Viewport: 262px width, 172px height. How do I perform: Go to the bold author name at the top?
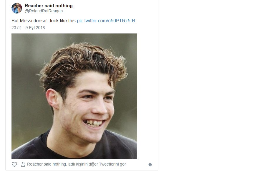tap(49, 6)
